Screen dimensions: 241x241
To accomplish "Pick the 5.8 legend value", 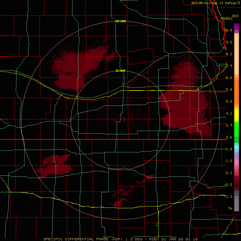I will pyautogui.click(x=229, y=90).
